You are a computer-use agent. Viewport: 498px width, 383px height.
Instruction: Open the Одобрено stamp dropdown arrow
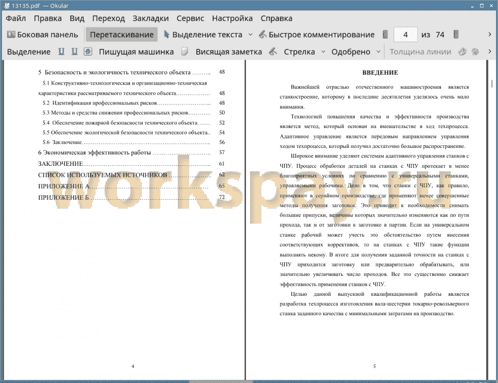tap(378, 51)
